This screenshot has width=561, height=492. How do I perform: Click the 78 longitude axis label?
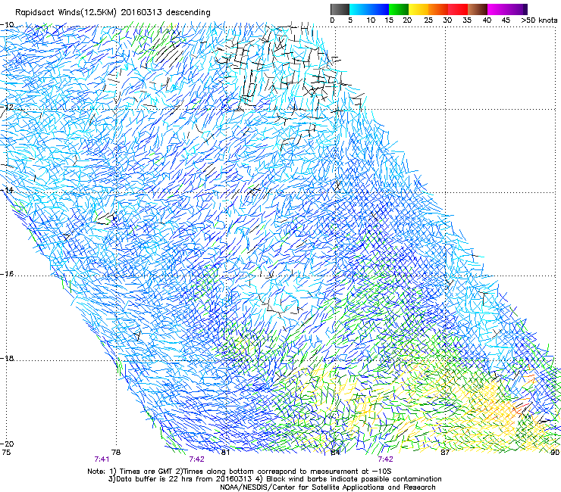tap(116, 453)
